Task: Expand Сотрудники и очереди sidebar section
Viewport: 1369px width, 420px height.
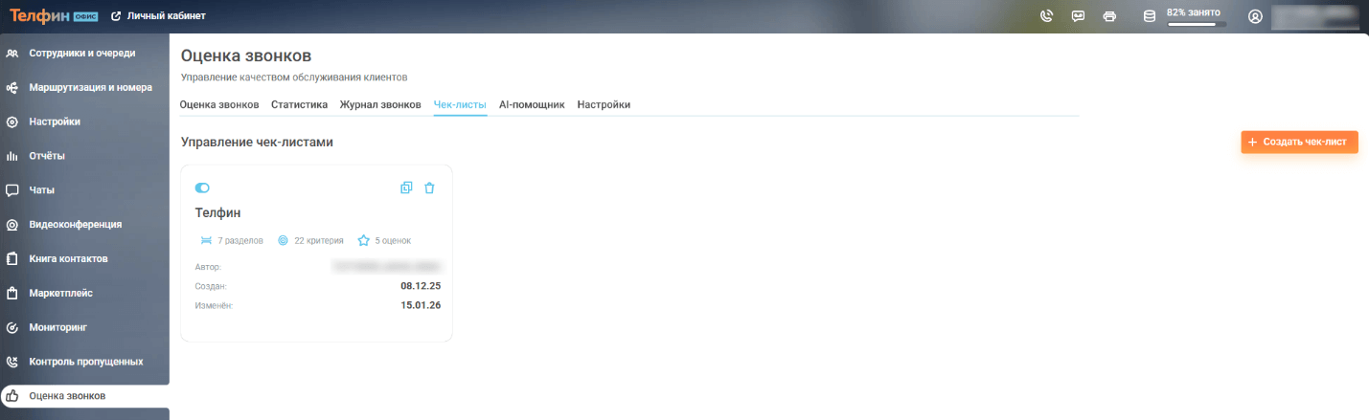Action: tap(81, 53)
